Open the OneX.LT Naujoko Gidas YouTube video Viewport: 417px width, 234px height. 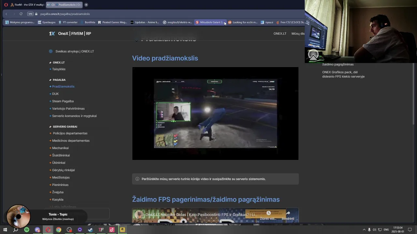click(x=201, y=215)
